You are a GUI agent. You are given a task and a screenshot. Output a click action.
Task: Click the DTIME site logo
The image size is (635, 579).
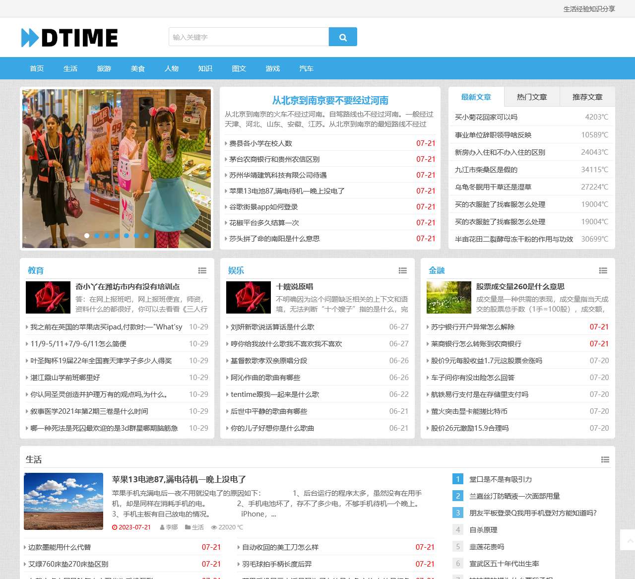(69, 38)
